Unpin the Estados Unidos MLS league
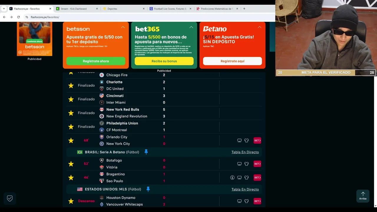Image resolution: width=377 pixels, height=212 pixels. (148, 189)
